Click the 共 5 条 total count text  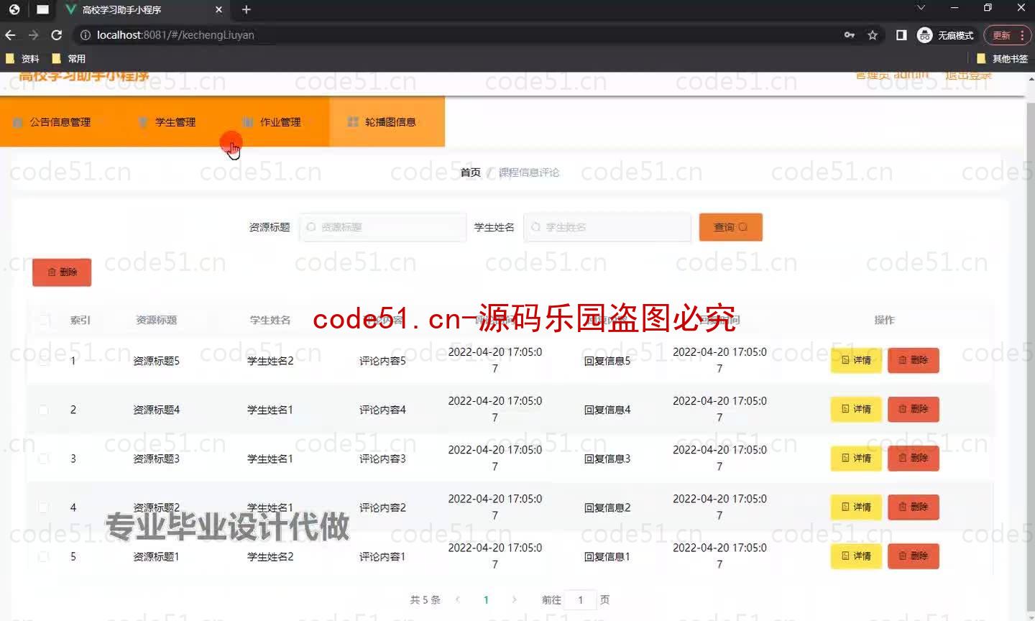click(425, 599)
